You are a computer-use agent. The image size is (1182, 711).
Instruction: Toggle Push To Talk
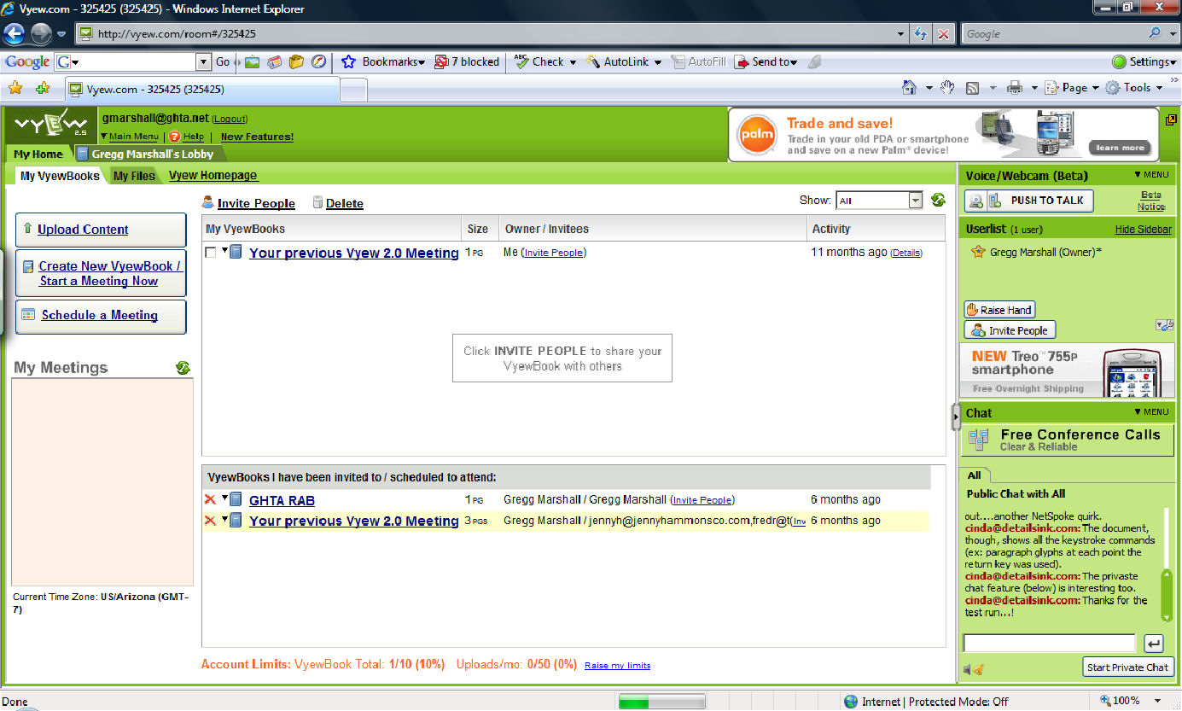1046,201
